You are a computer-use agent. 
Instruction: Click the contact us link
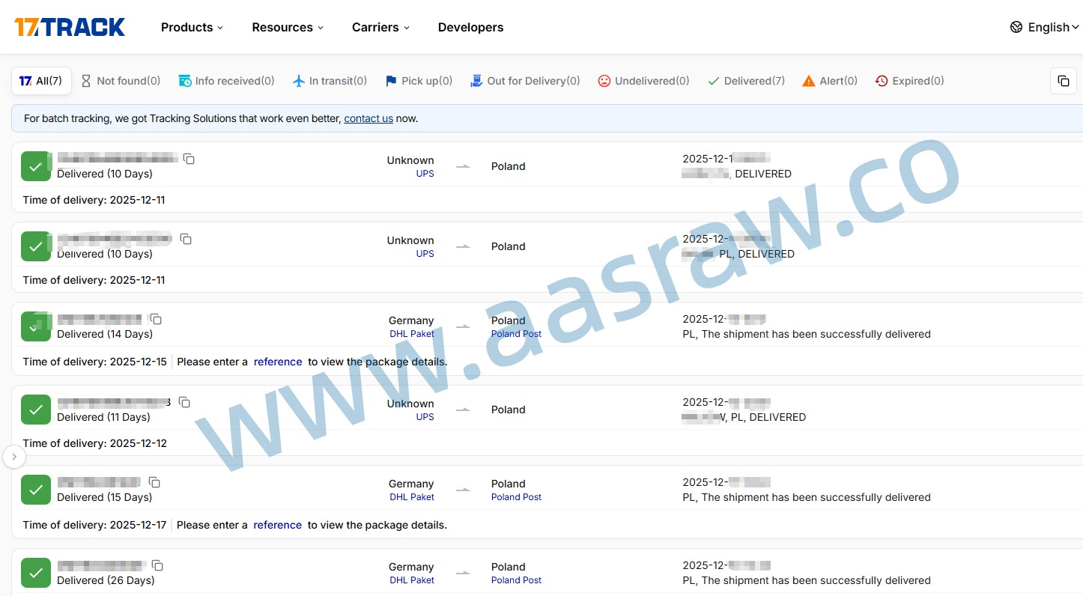click(x=368, y=118)
